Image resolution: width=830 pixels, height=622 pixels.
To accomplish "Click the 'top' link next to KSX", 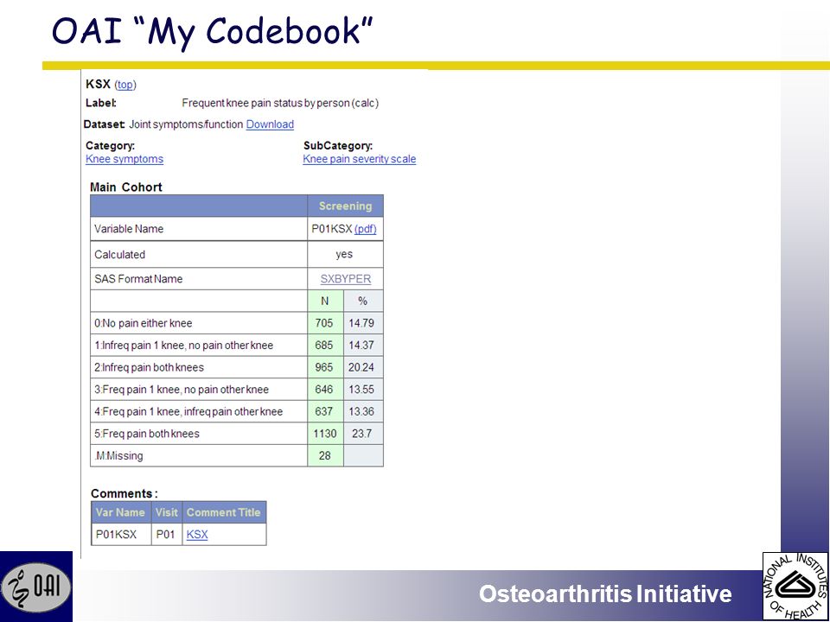I will [x=124, y=85].
